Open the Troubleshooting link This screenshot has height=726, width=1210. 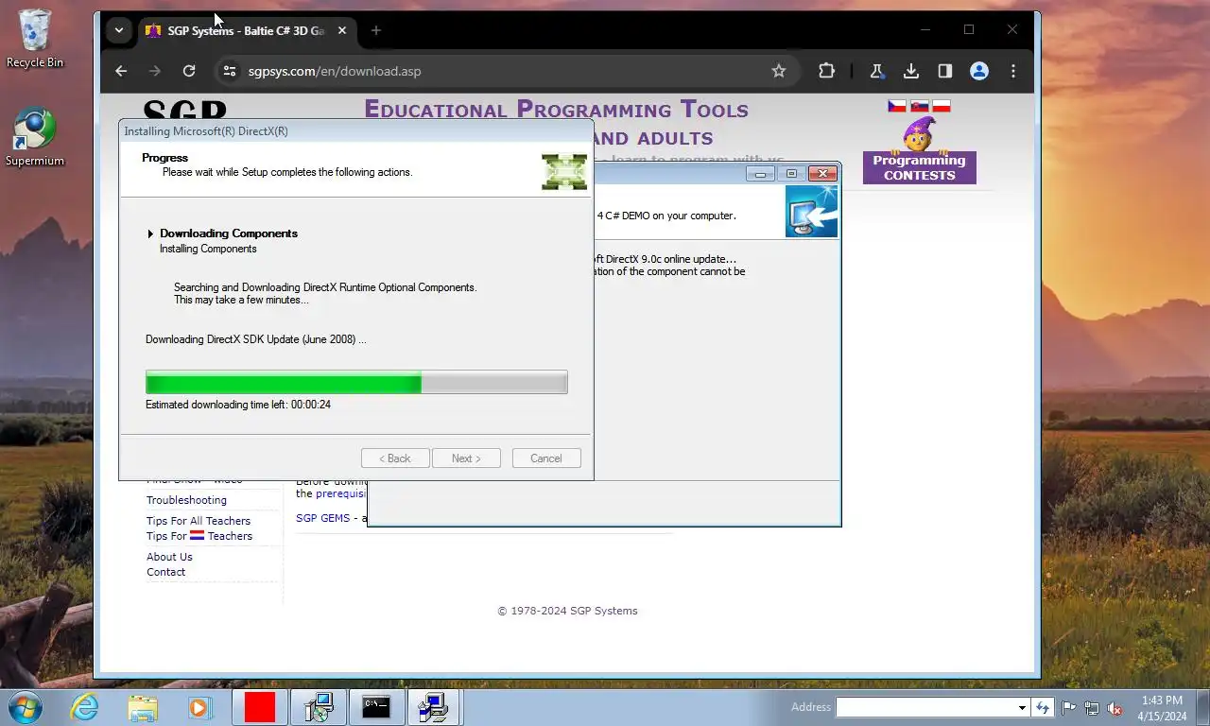coord(186,500)
